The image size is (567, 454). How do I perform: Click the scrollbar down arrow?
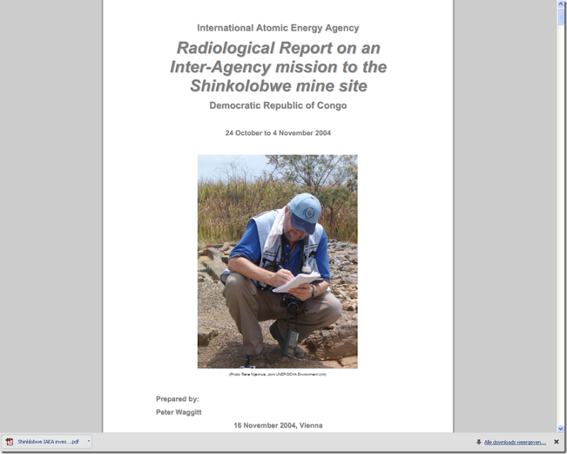(561, 429)
